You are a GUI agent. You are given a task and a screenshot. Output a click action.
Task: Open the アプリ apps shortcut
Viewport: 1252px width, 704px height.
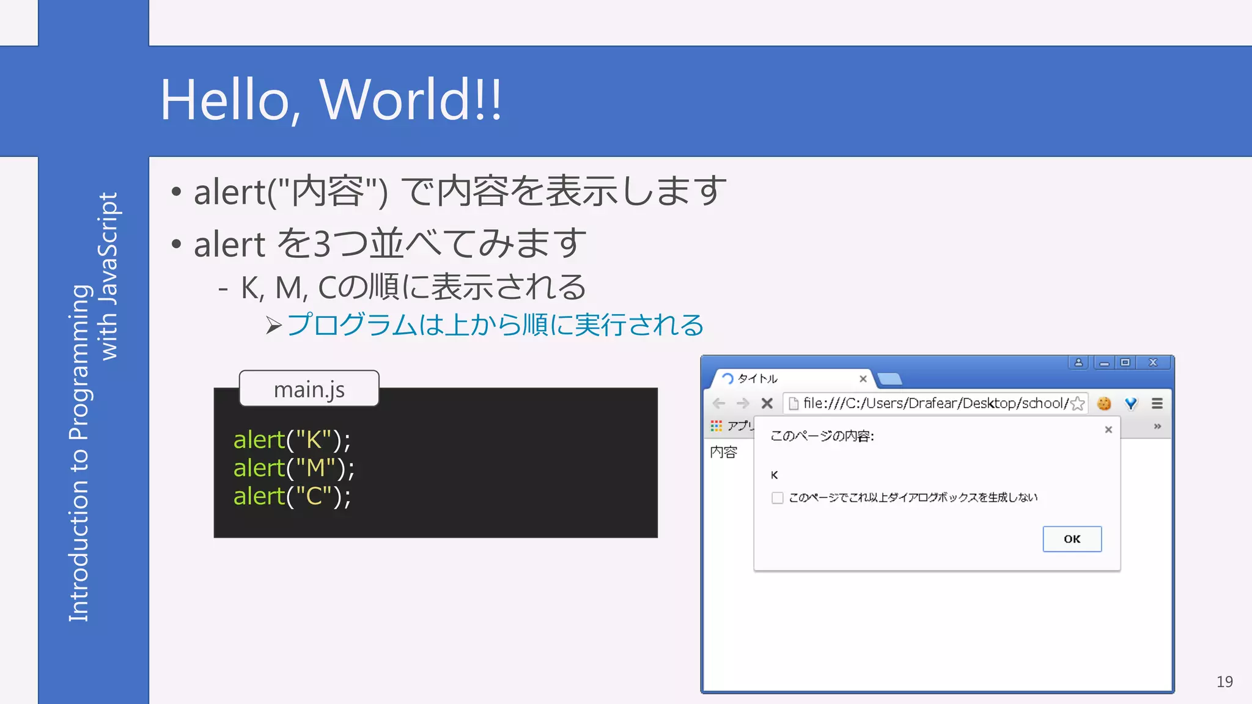[732, 426]
